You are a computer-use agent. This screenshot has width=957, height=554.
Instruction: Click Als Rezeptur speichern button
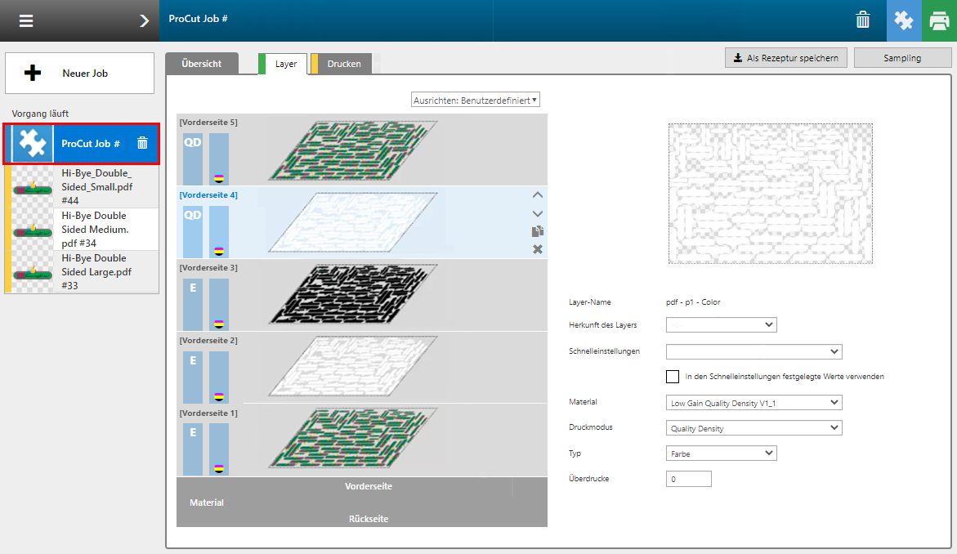[785, 58]
